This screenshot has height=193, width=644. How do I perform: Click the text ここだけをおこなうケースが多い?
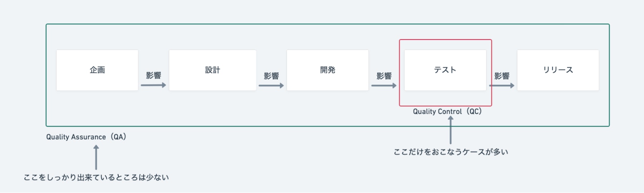[451, 152]
